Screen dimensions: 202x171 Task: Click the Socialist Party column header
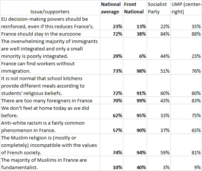pyautogui.click(x=159, y=8)
